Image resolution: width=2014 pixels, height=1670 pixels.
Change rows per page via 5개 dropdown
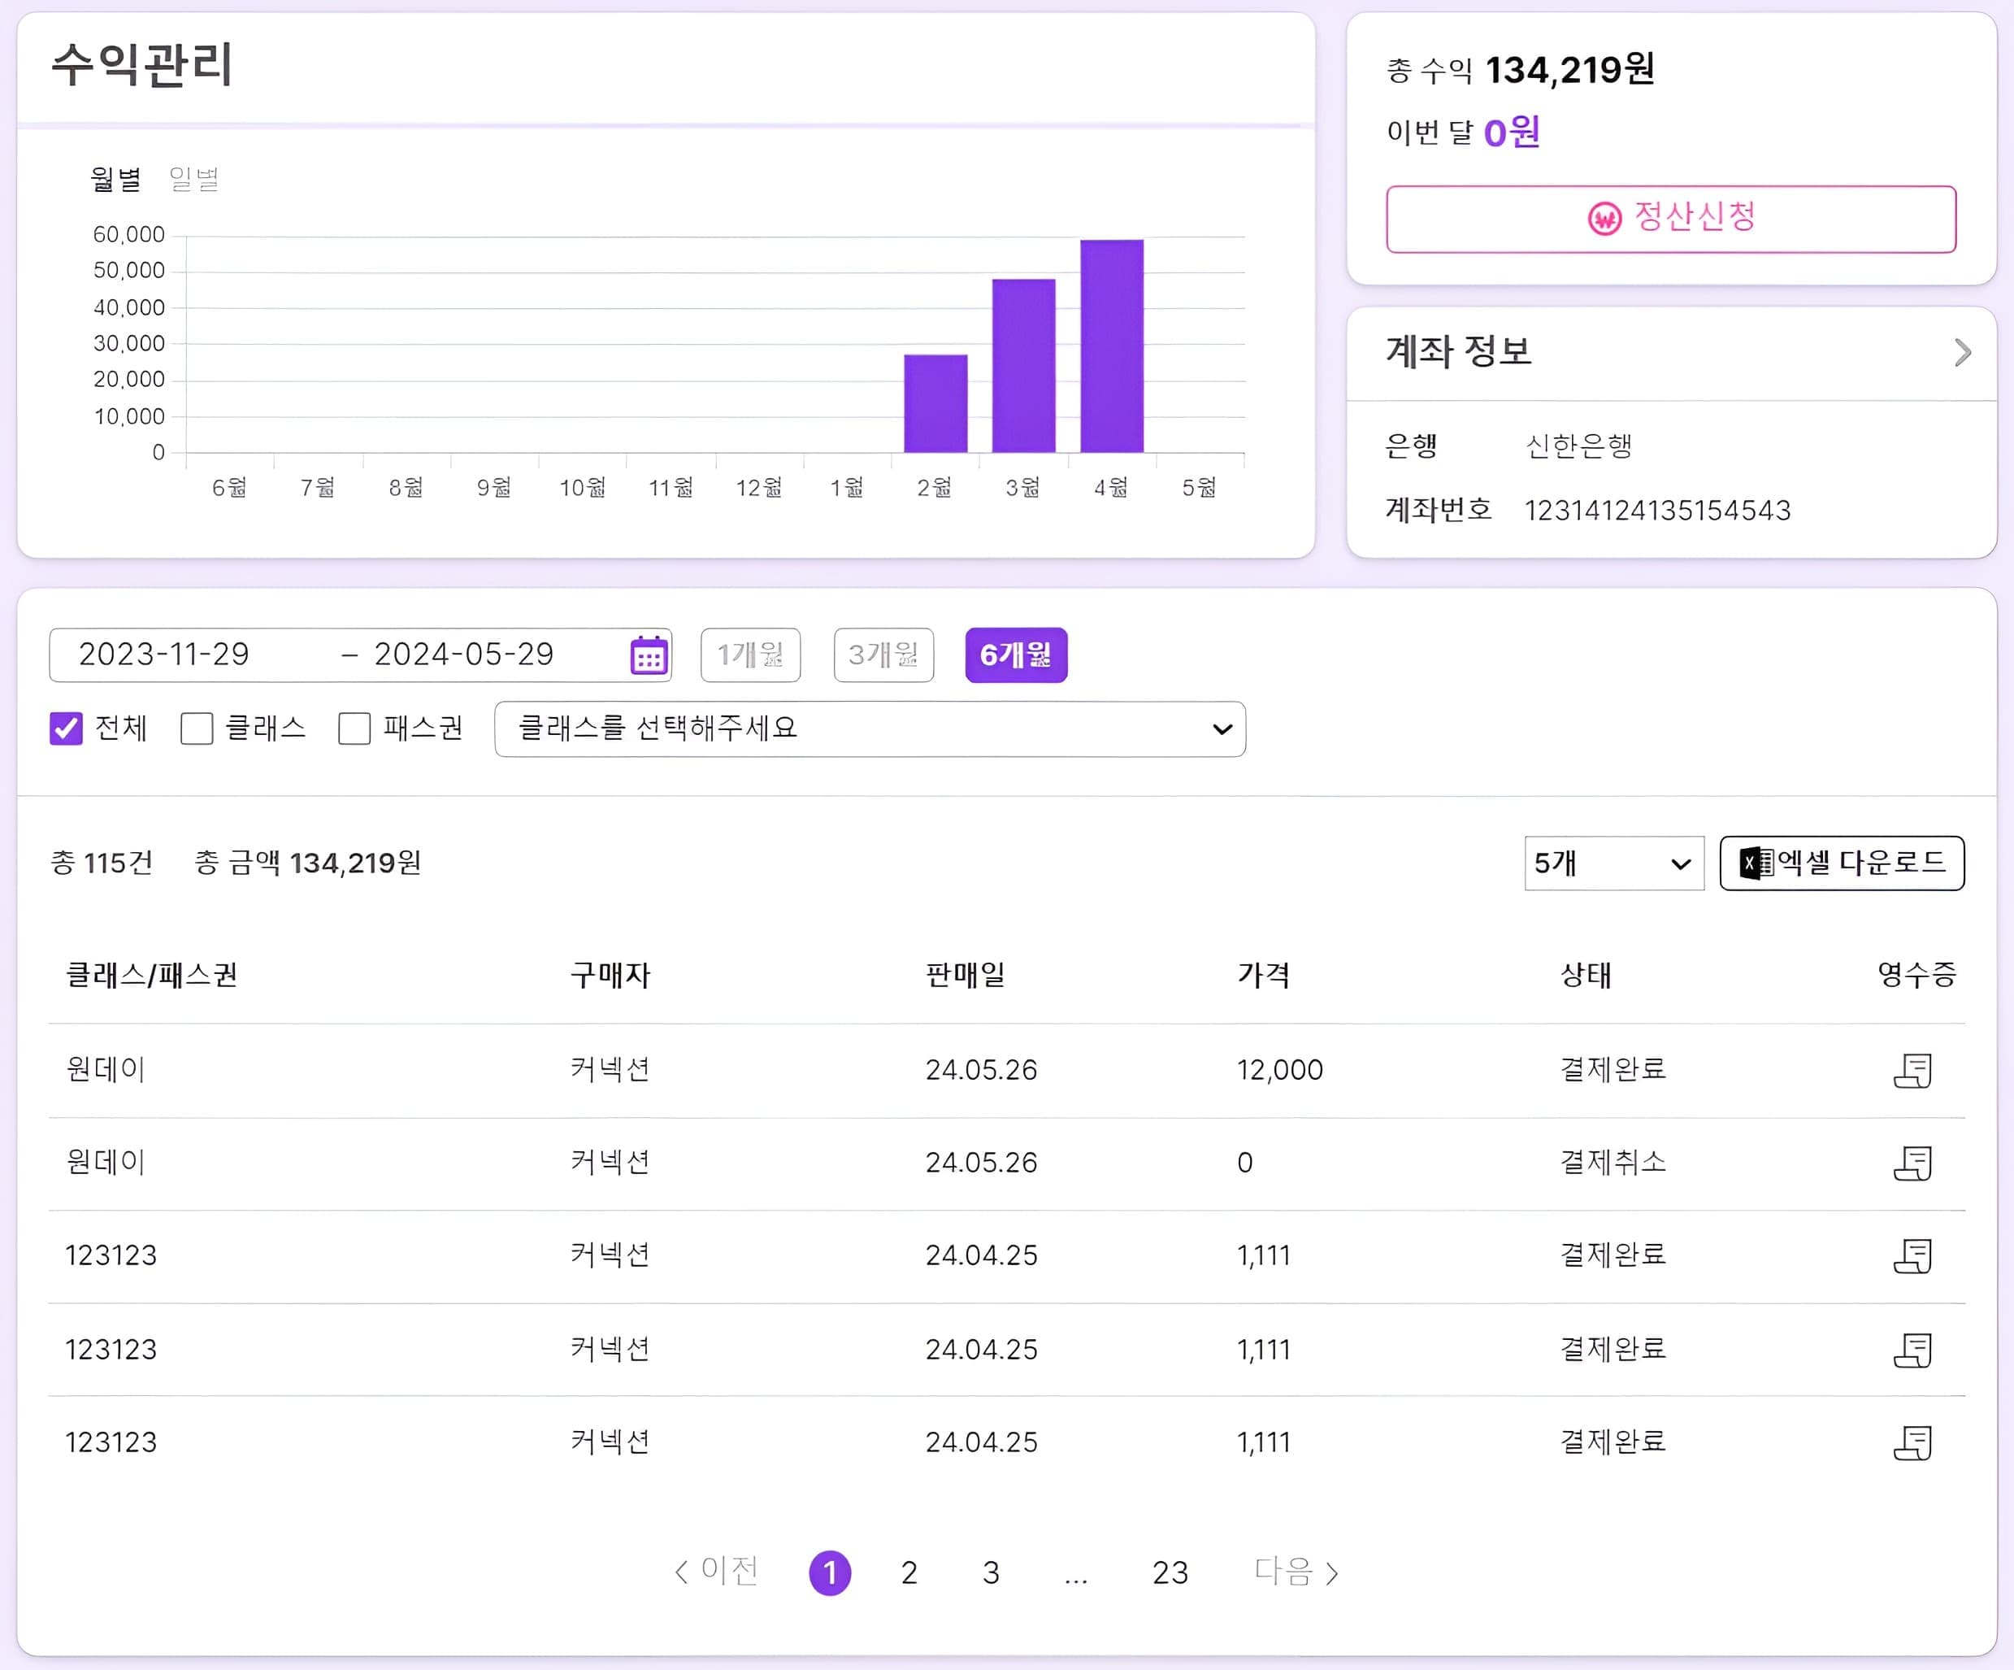(1613, 863)
